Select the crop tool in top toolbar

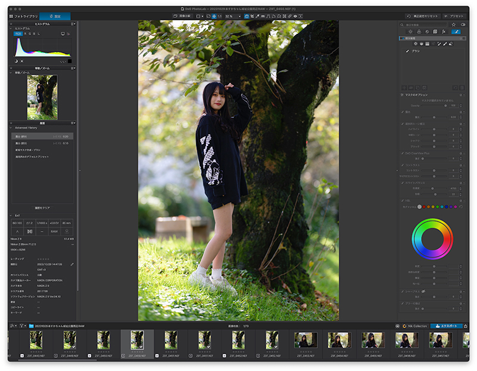click(252, 16)
